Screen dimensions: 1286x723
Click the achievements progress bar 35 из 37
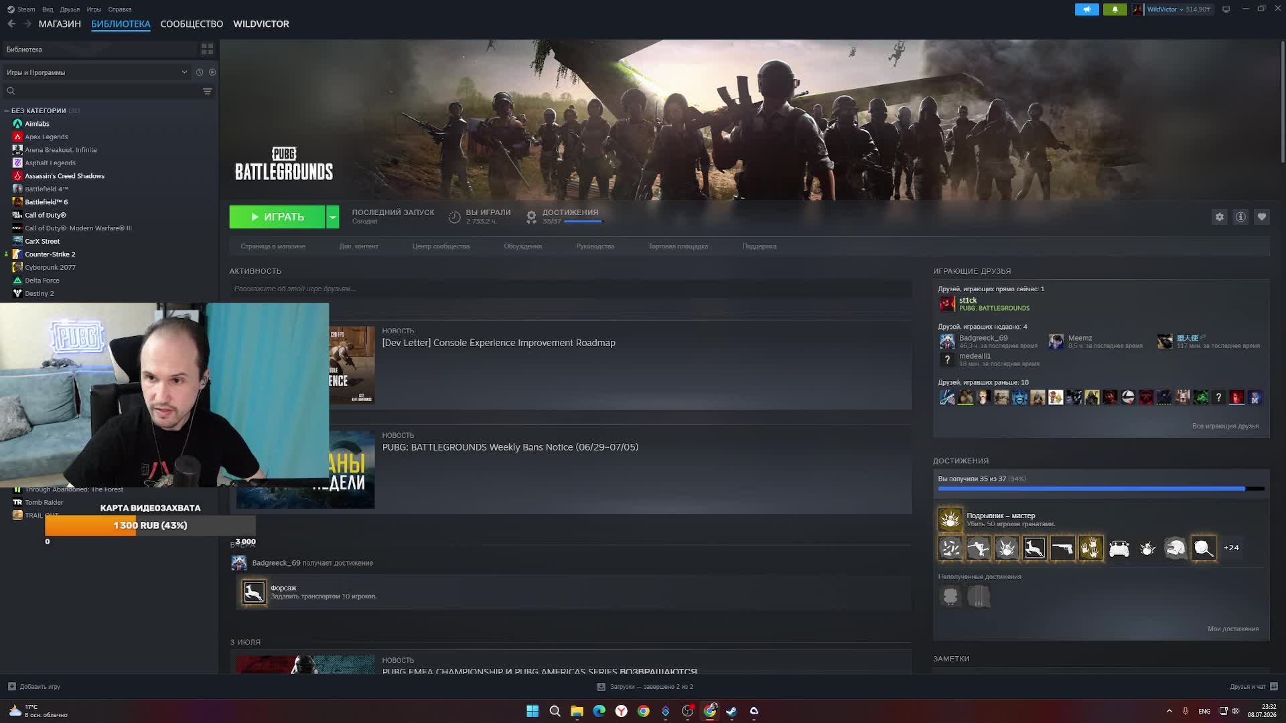click(1100, 489)
